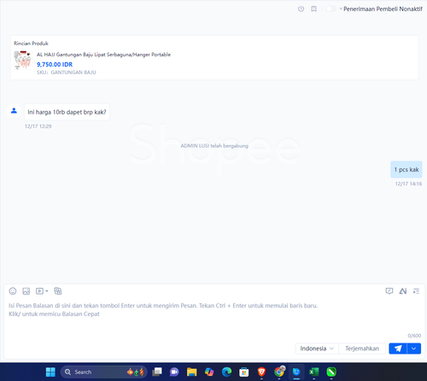
Task: Click the SKU GANTUNGAN BAJU text
Action: [x=67, y=73]
